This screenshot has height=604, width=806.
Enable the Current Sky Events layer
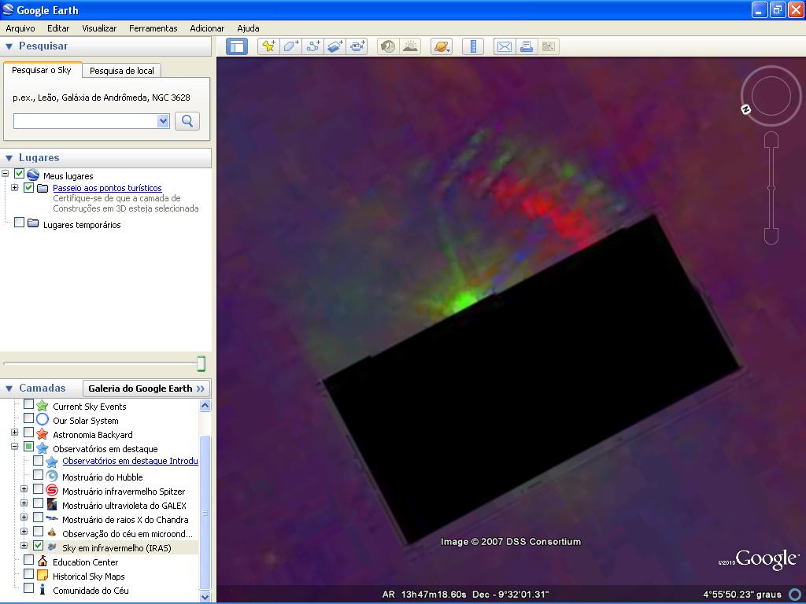click(x=29, y=405)
